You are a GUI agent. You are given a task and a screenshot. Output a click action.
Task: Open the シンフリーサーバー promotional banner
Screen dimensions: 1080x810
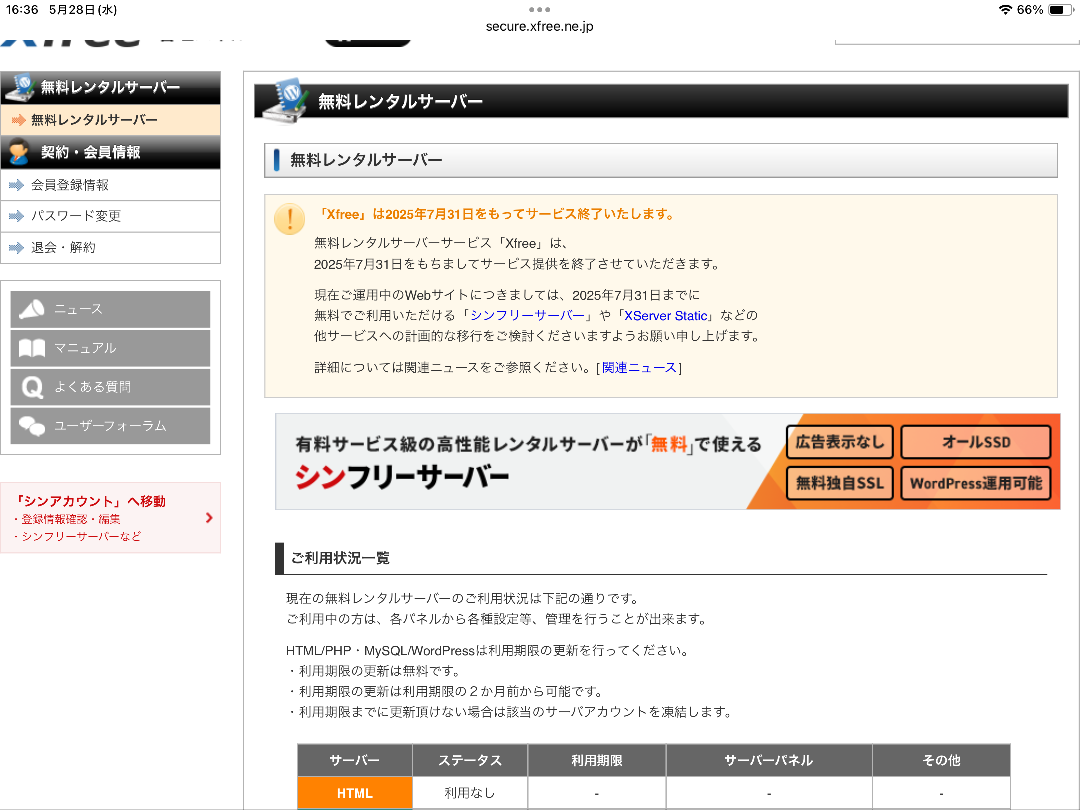(668, 461)
